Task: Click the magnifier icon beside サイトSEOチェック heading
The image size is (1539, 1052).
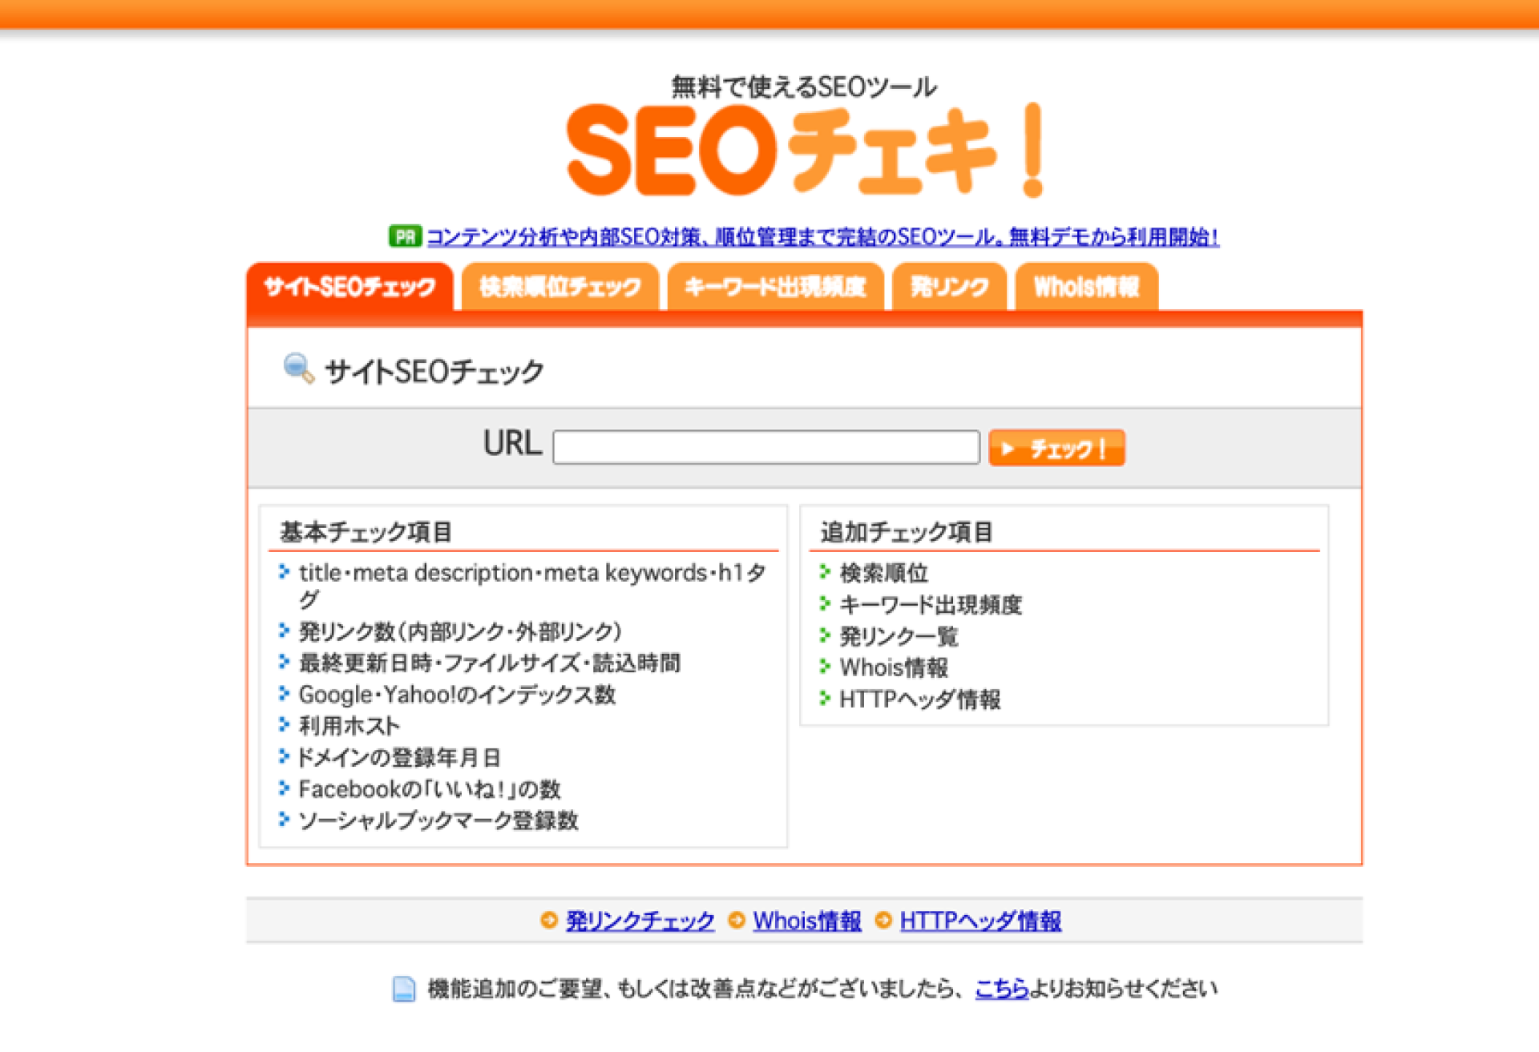Action: point(299,368)
